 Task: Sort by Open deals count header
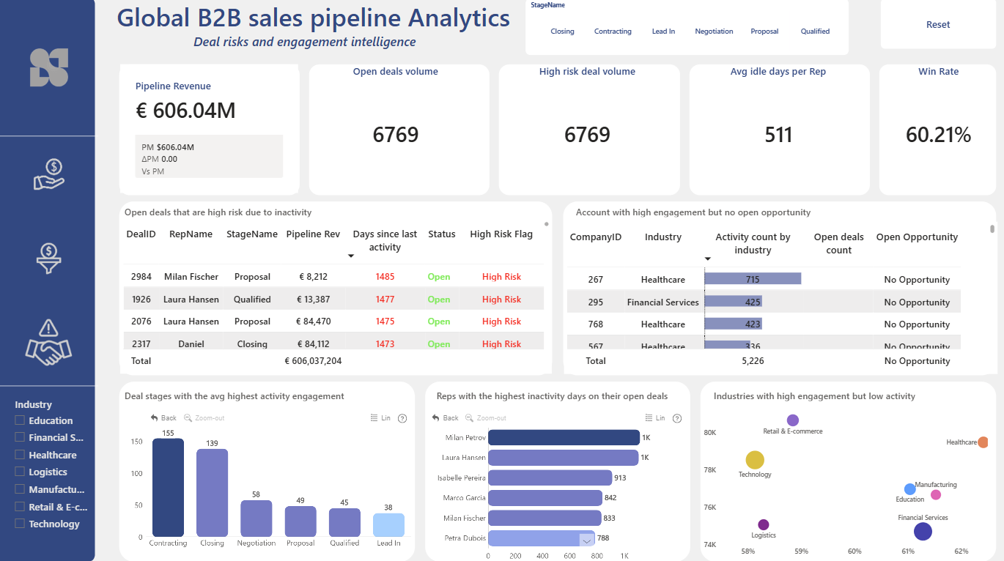[x=839, y=243]
